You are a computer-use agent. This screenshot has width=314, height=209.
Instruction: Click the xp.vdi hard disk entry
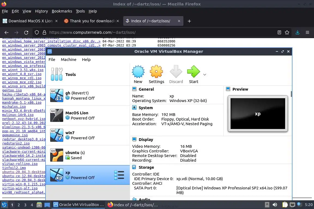point(200,179)
